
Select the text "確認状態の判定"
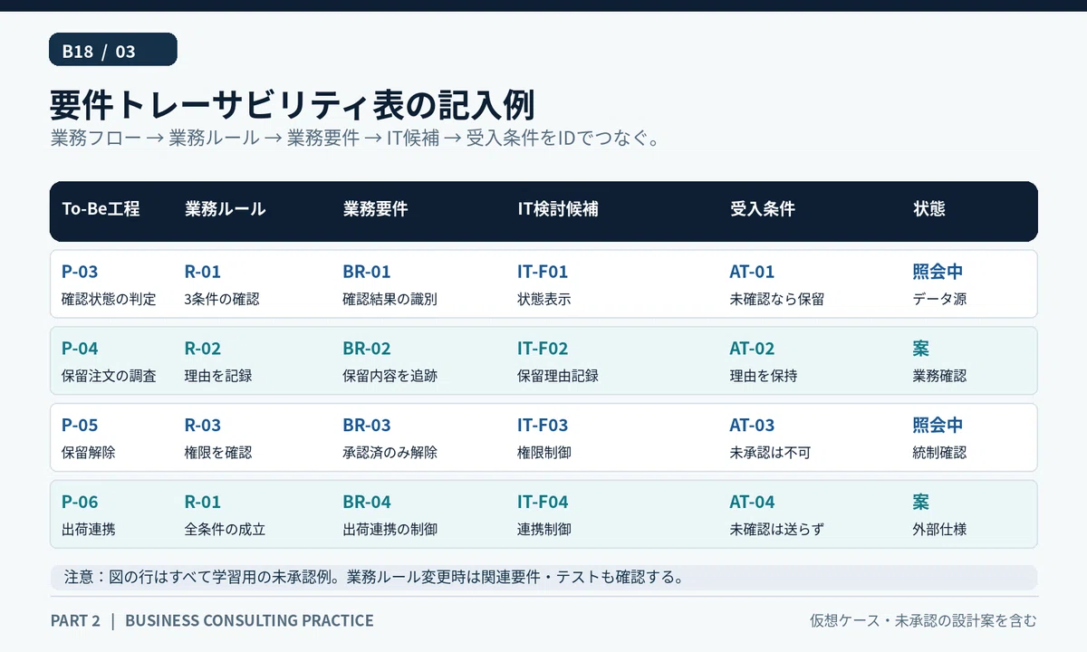(109, 299)
